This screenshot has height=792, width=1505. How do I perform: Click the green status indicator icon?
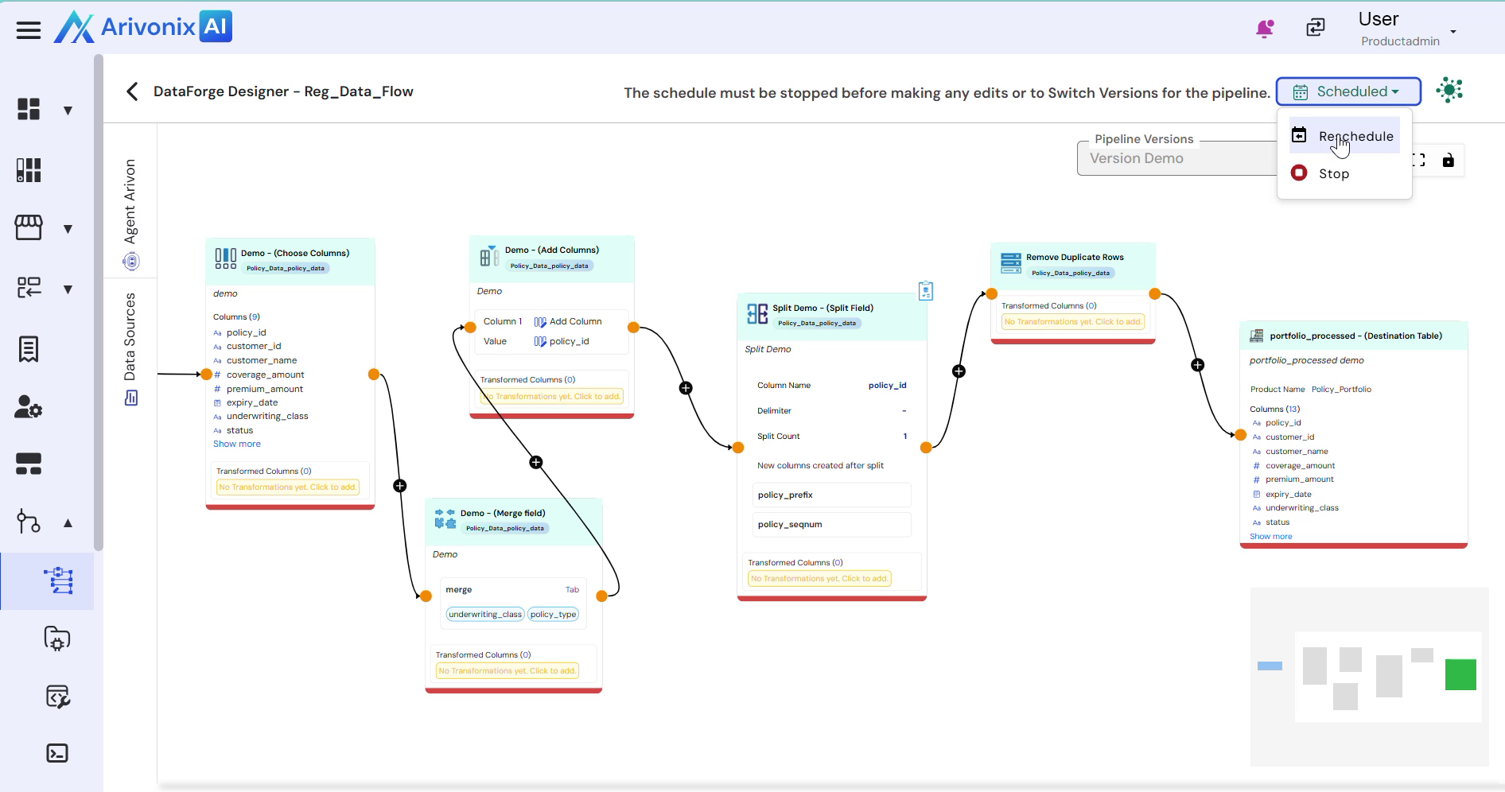click(1449, 91)
